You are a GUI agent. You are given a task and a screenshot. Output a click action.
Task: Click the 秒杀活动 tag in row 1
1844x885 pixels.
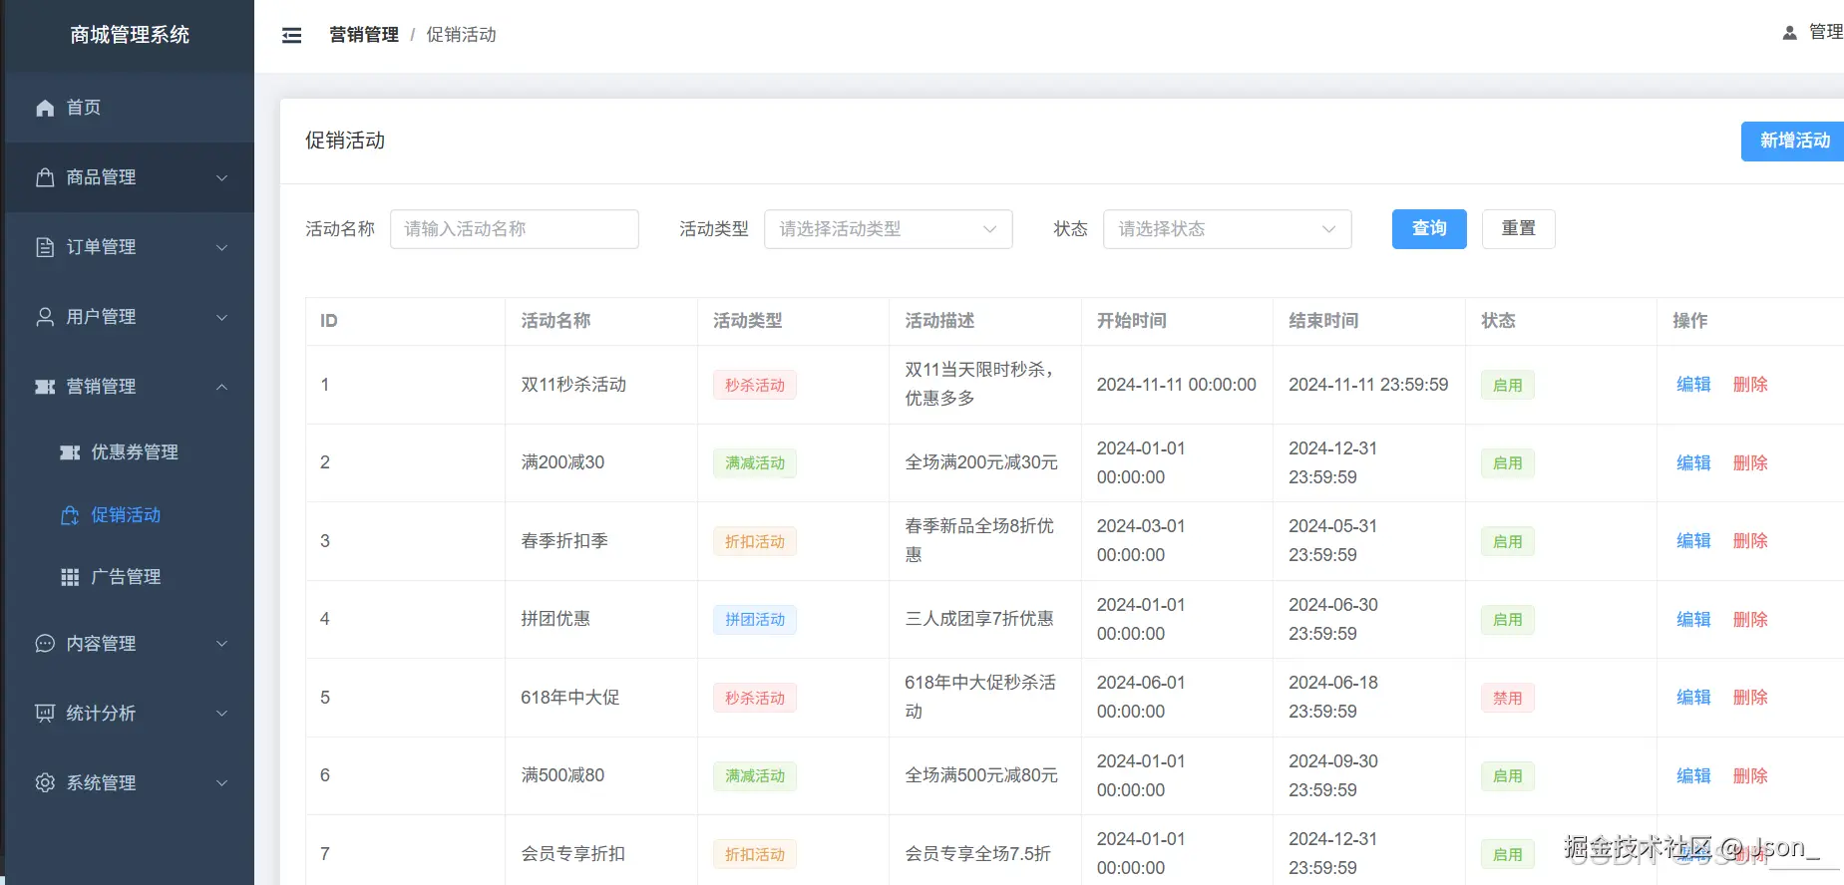pos(755,386)
